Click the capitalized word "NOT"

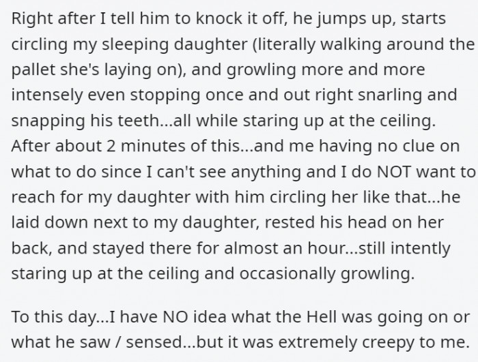[x=394, y=172]
